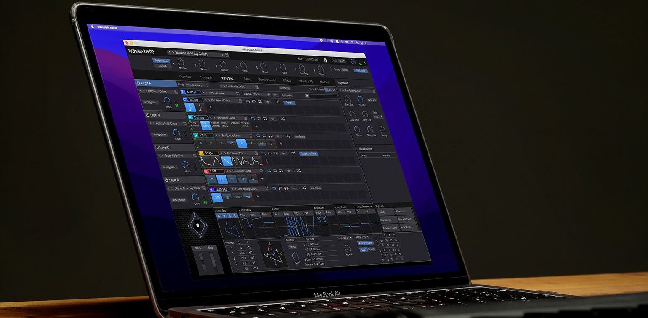Click the Tempo value field

point(344,70)
